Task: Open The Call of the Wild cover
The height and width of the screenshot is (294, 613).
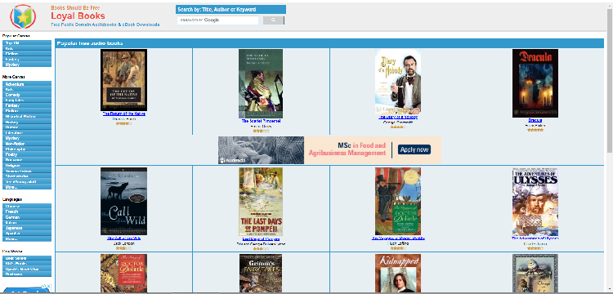Action: coord(123,202)
